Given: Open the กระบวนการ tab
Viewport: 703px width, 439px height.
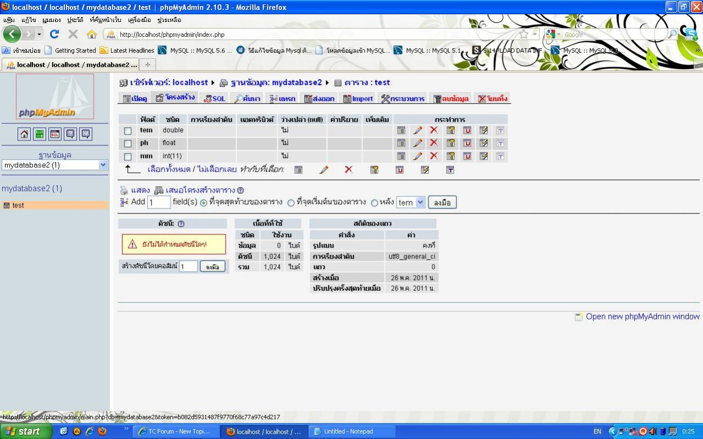Looking at the screenshot, I should click(403, 99).
